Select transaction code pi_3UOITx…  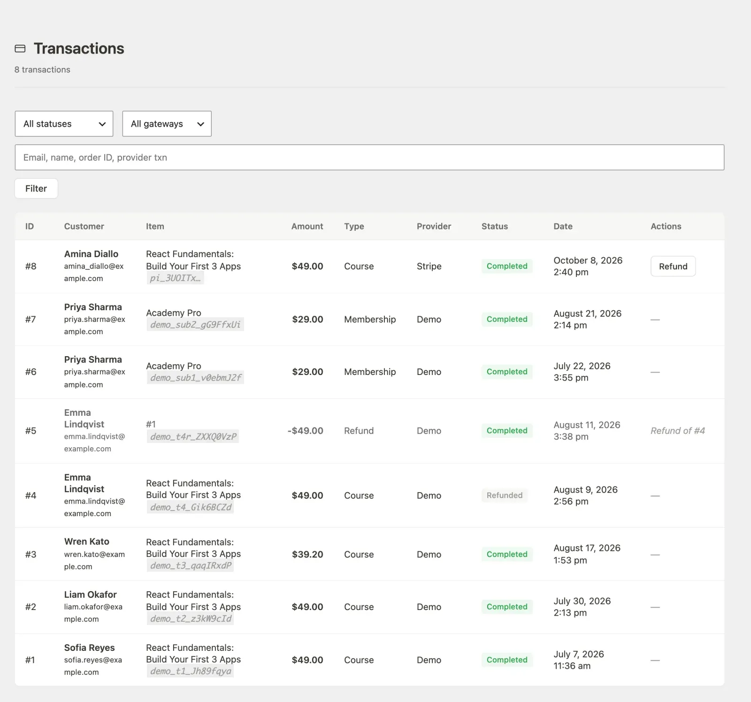(175, 278)
